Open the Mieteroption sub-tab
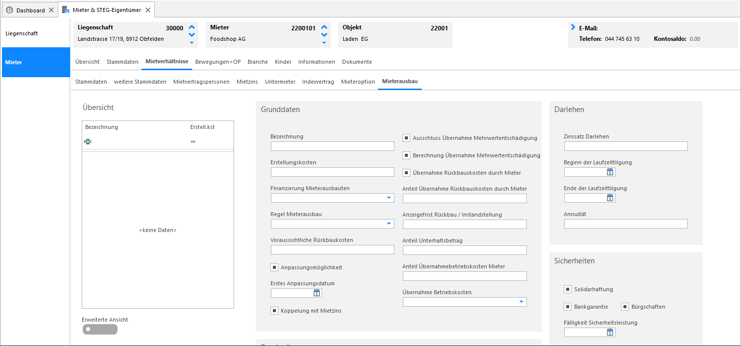The image size is (741, 346). coord(358,82)
